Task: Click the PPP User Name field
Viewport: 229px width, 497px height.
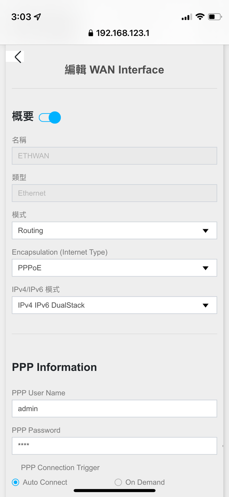Action: tap(114, 409)
